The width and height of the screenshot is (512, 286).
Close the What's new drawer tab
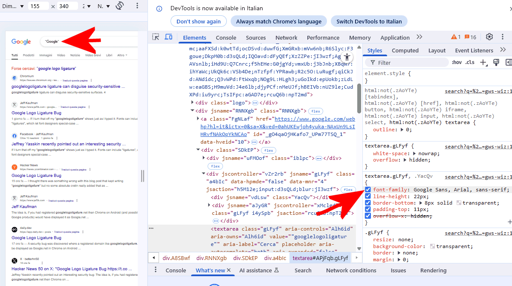(x=229, y=270)
